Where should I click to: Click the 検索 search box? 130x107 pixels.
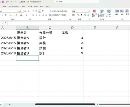pyautogui.click(x=77, y=2)
